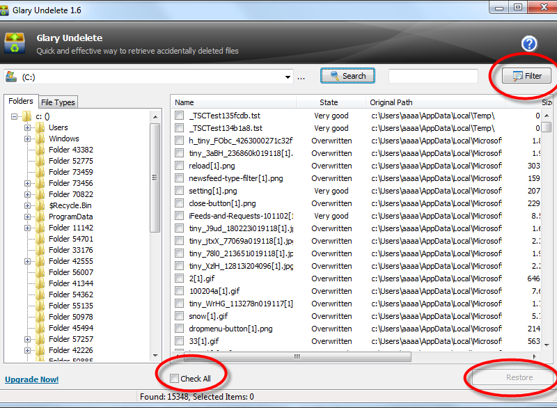Enable the Check All checkbox
This screenshot has height=408, width=557.
click(174, 379)
